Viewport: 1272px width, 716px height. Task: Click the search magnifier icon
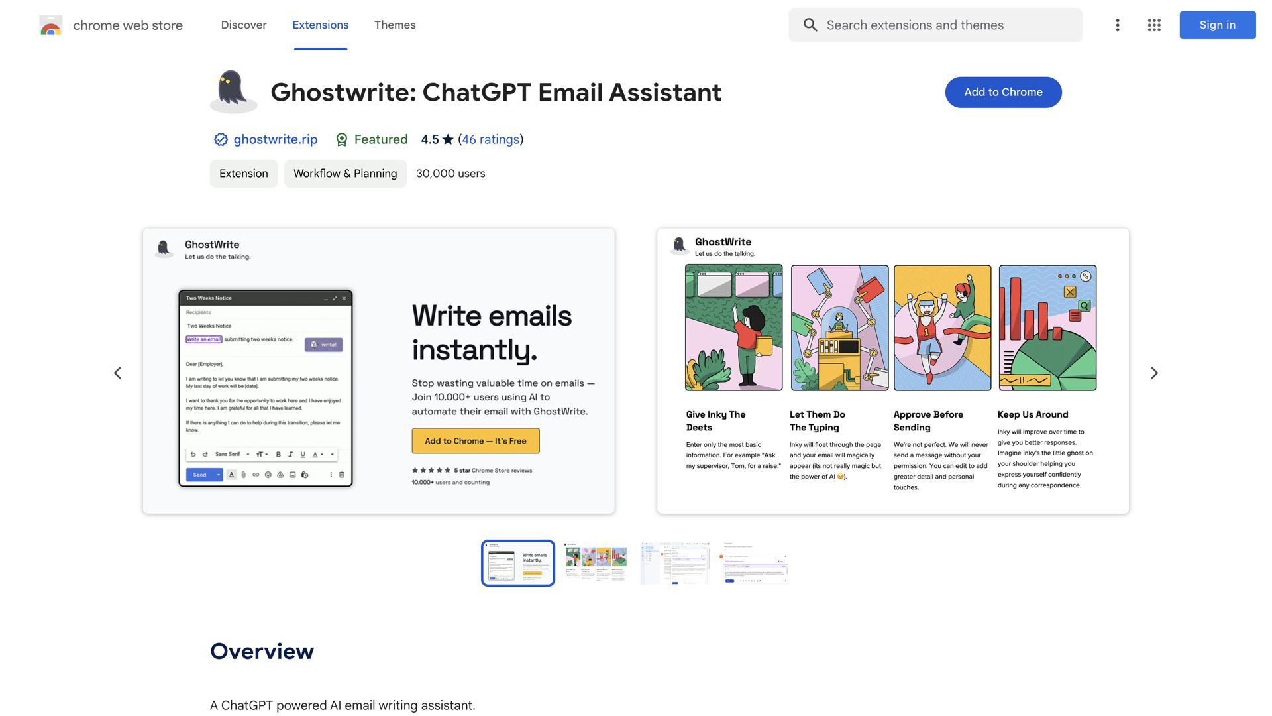(810, 25)
